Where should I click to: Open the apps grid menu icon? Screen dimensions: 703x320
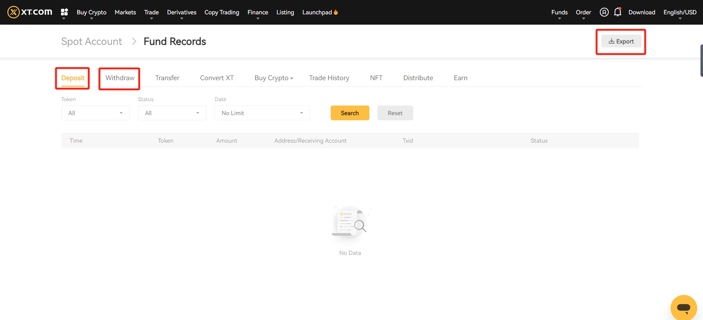click(64, 12)
